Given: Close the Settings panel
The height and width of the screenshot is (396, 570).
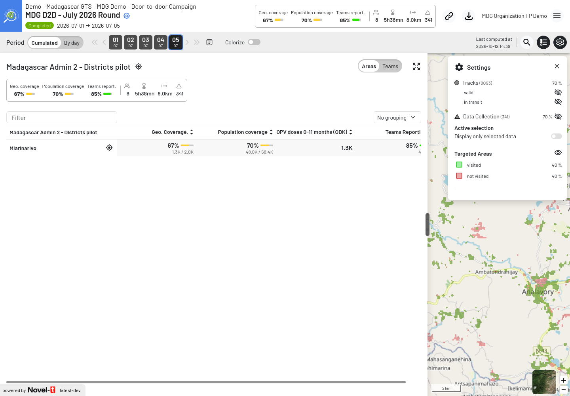Looking at the screenshot, I should [557, 66].
